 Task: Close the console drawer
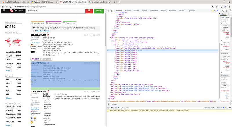230,104
